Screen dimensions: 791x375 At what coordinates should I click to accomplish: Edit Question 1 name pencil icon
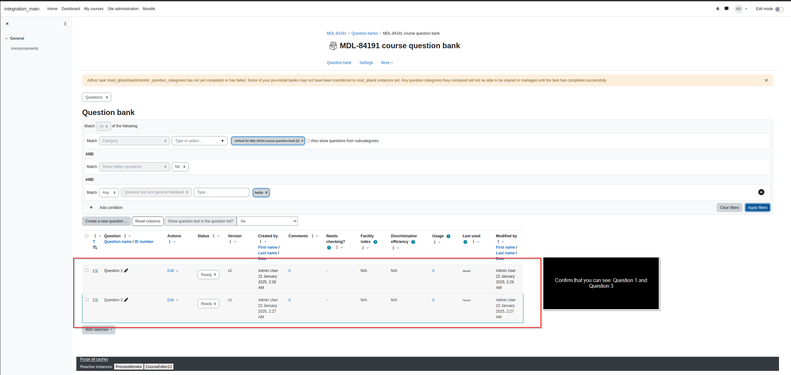[x=126, y=270]
